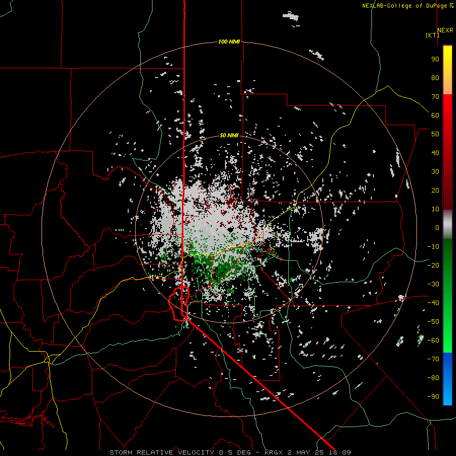Click the 100 NMI range ring label
Screen dimensions: 456x456
[229, 42]
